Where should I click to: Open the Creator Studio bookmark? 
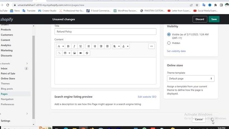point(47,11)
